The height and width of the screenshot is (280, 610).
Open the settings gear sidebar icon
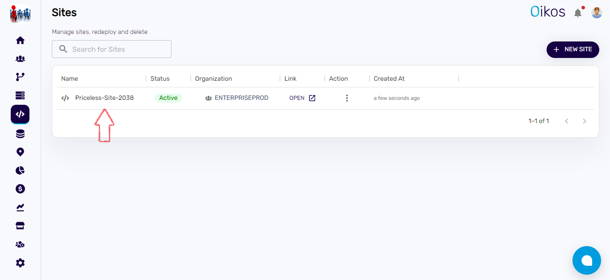[x=20, y=263]
